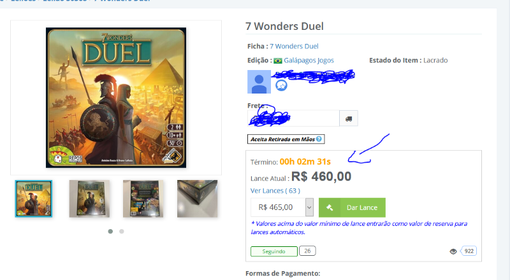Click the help question mark next to Retirada em Mãos
The image size is (510, 280).
point(319,139)
